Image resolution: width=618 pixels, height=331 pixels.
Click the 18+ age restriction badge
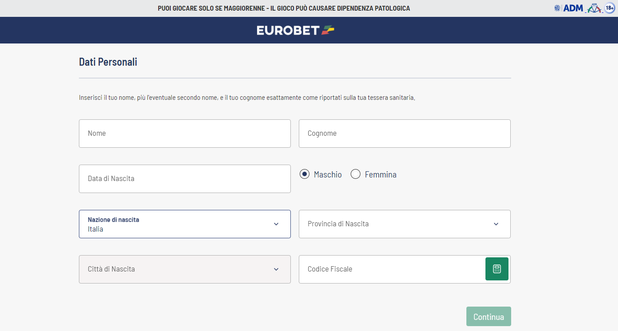click(610, 8)
